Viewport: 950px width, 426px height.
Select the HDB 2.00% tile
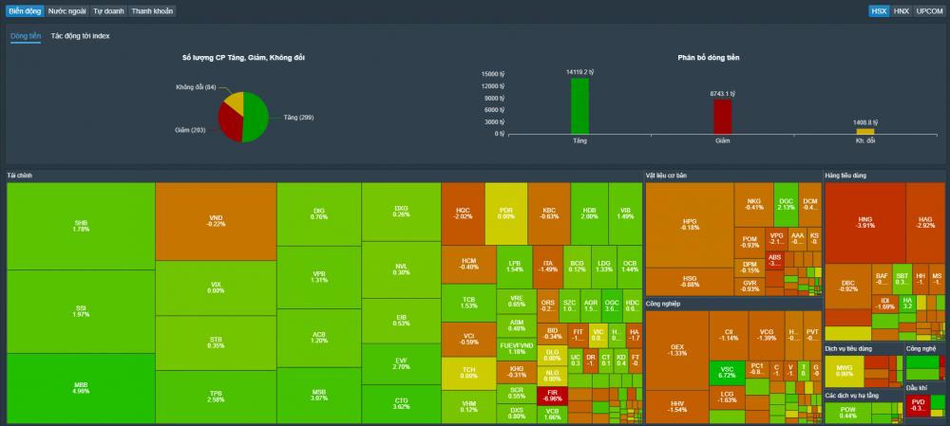[x=590, y=213]
